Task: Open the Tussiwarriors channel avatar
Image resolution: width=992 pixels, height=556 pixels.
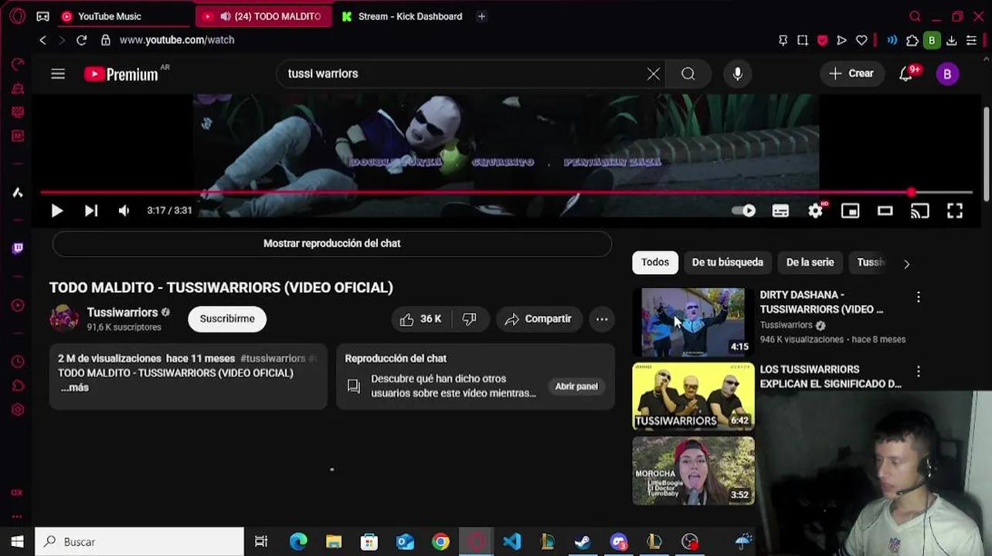Action: click(64, 319)
